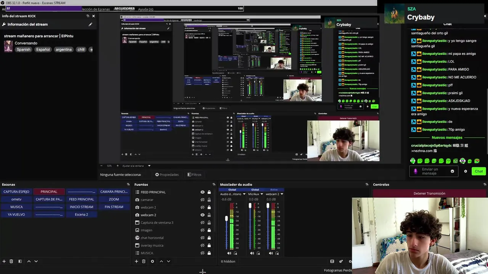Mute the Mic/Aux speaker icon
488x274 pixels.
pyautogui.click(x=252, y=253)
